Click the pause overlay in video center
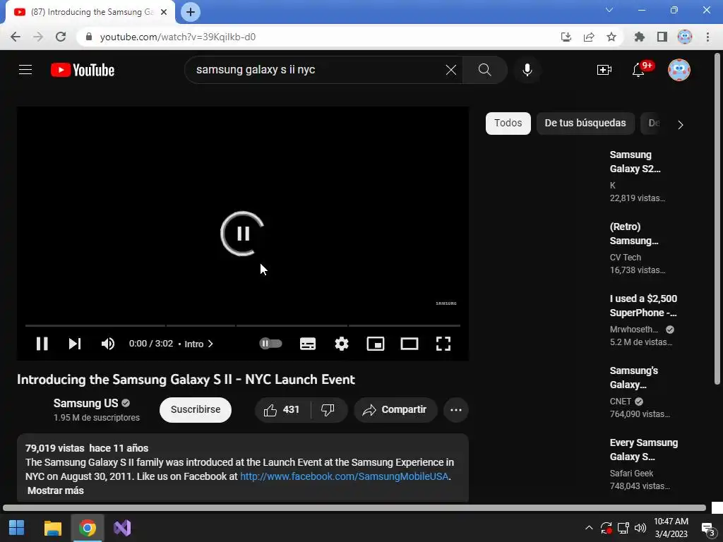This screenshot has height=542, width=723. [243, 234]
